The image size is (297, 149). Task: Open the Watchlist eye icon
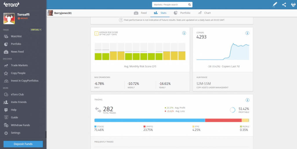click(x=6, y=36)
